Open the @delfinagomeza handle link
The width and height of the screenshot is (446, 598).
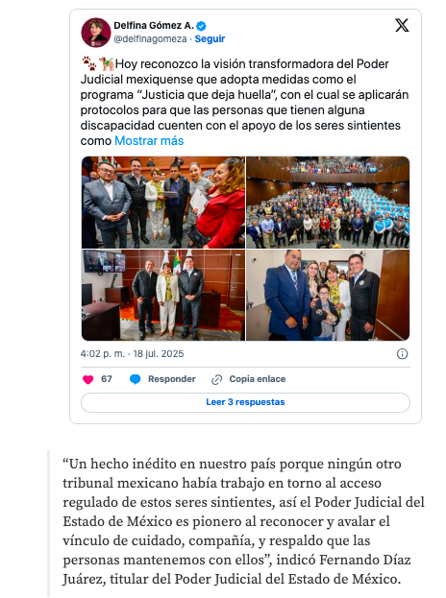point(150,39)
